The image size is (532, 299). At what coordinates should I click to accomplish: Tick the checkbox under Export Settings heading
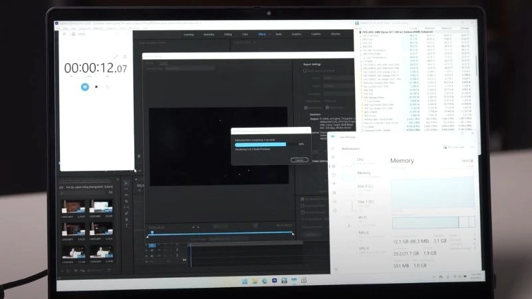(x=305, y=71)
